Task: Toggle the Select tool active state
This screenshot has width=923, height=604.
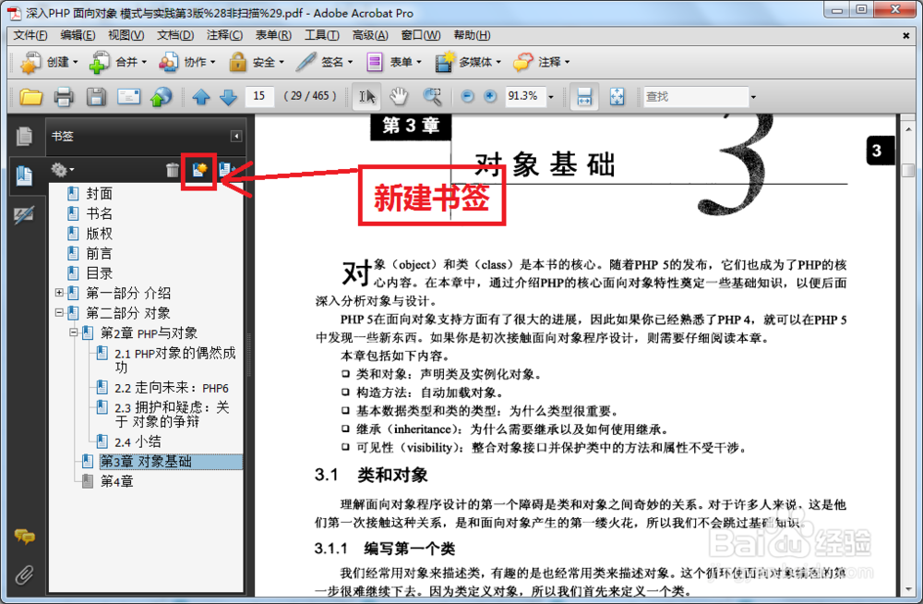Action: 366,96
